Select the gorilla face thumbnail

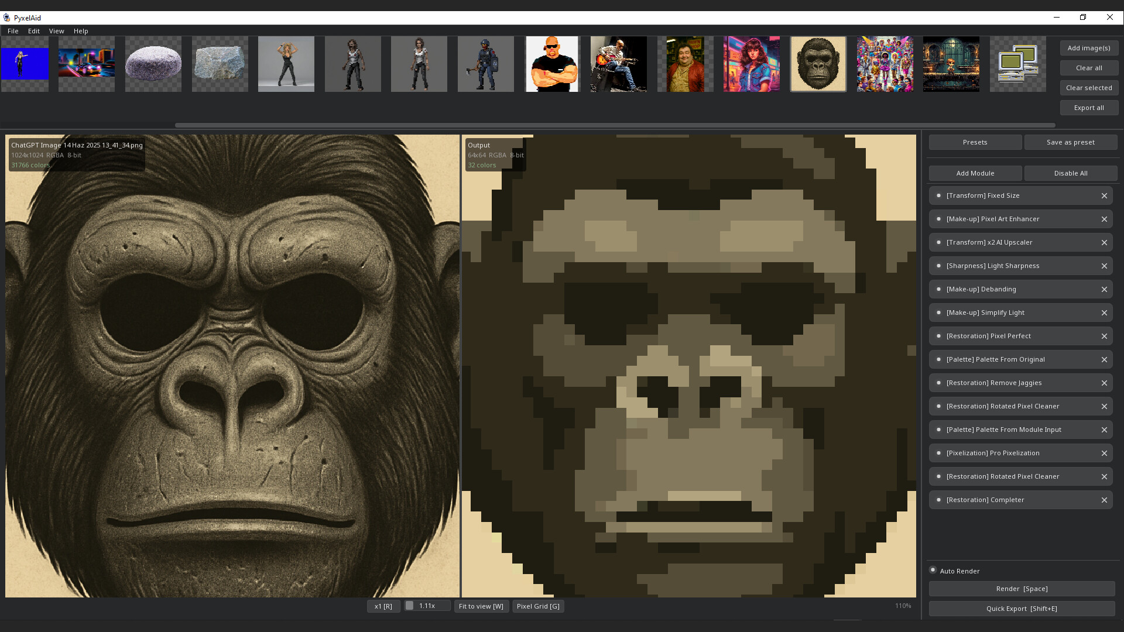point(818,64)
